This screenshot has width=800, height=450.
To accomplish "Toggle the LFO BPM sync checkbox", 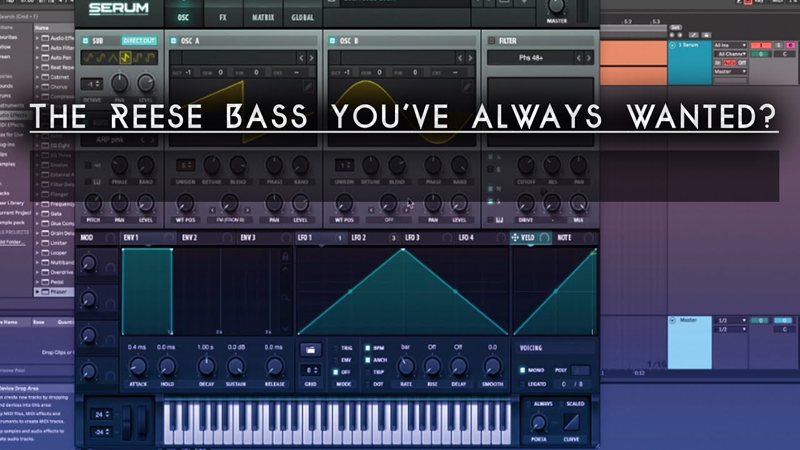I will pyautogui.click(x=367, y=348).
